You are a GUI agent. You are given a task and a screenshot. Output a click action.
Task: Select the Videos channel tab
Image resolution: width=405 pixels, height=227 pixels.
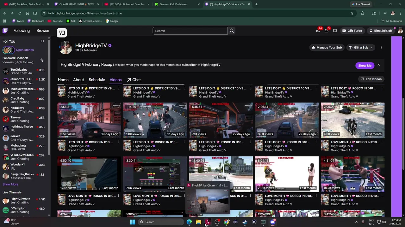pos(115,80)
